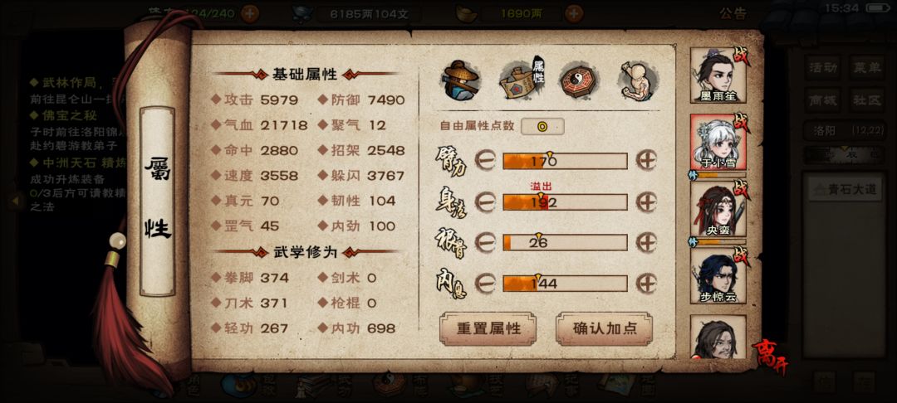Open the straw-hat character tab icon

(x=462, y=79)
